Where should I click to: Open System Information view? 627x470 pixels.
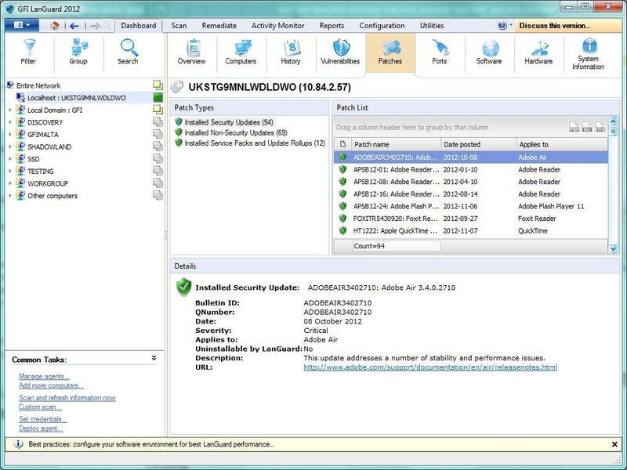pos(589,54)
